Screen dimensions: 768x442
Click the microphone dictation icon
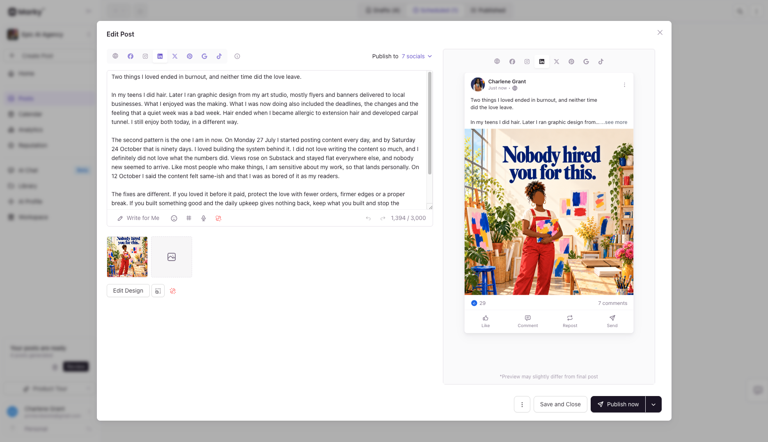204,218
